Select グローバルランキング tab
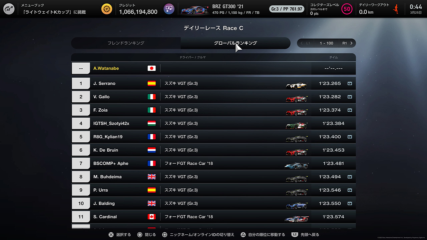This screenshot has width=427, height=240. tap(236, 43)
